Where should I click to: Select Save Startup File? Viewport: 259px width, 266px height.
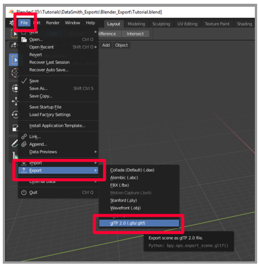point(58,107)
